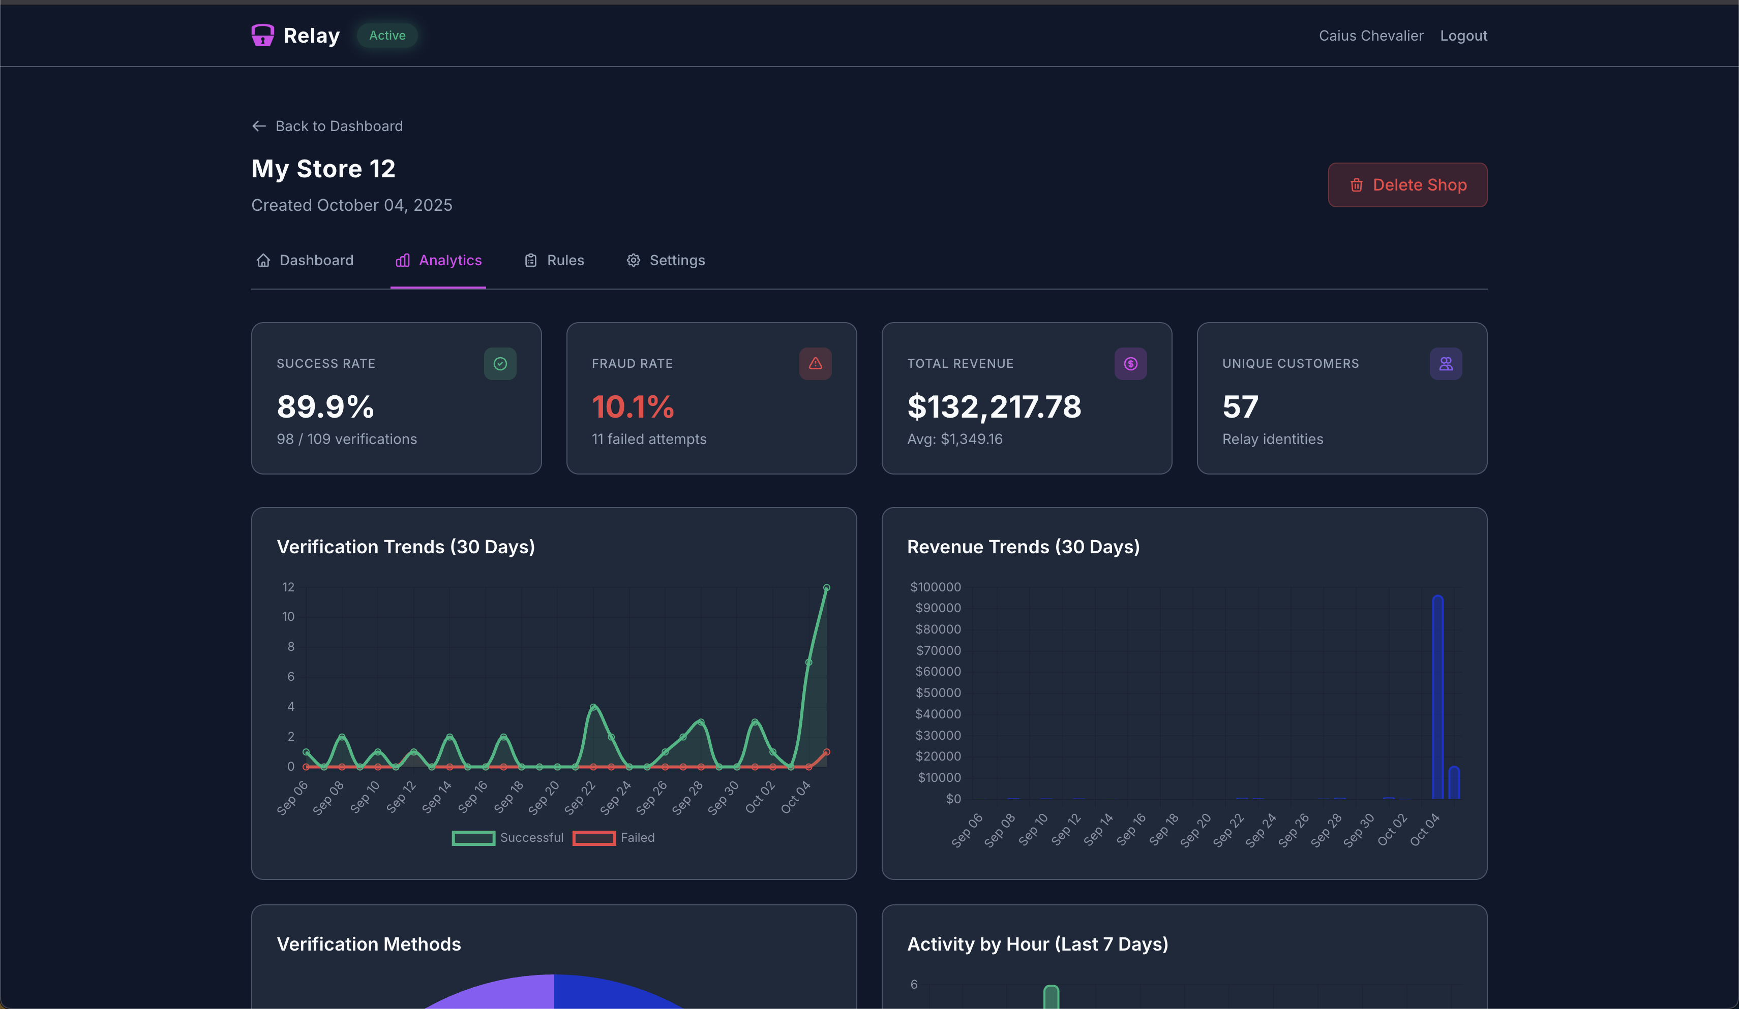1739x1009 pixels.
Task: Click the Caius Chevalier username
Action: (1370, 36)
